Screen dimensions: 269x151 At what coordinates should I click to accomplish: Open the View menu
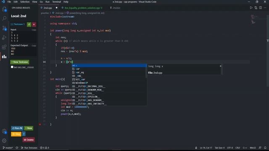(34, 2)
